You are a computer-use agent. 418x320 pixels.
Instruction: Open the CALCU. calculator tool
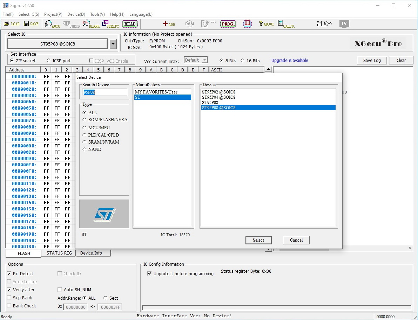coord(286,24)
